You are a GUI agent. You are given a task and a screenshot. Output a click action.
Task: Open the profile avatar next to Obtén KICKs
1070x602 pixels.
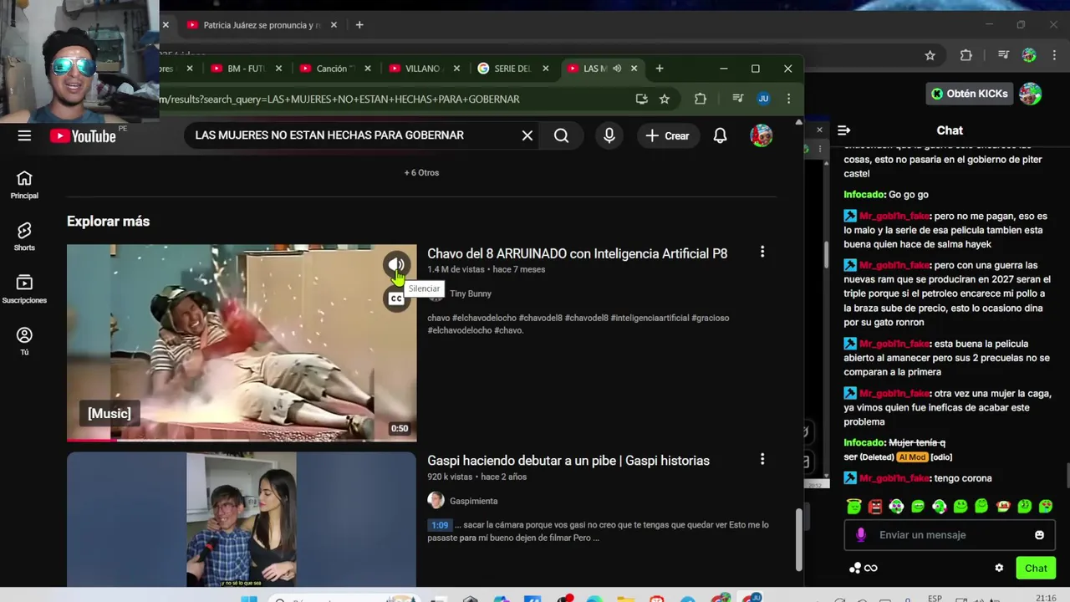(x=1031, y=94)
